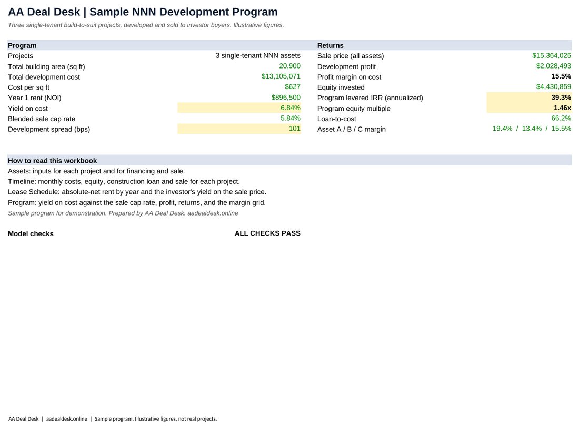This screenshot has height=429, width=579.
Task: Click the $4,430,859 equity value
Action: [554, 86]
